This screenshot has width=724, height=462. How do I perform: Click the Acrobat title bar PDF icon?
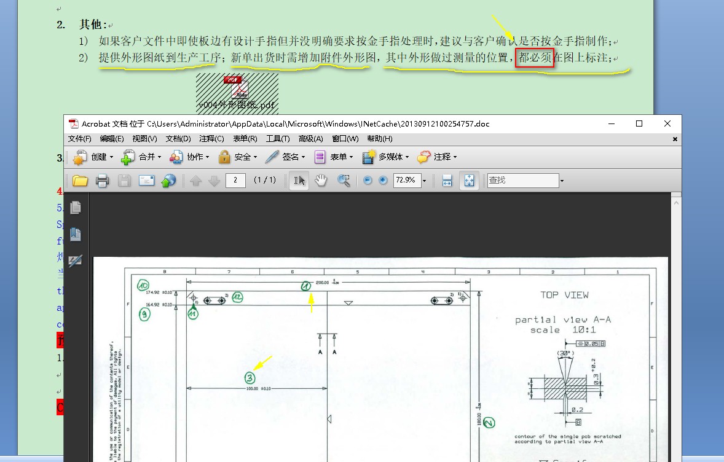tap(73, 123)
